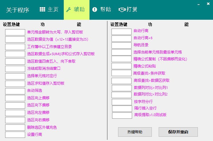The image size is (213, 141).
Task: Click the grid icon beside 主页
Action: coord(42,9)
